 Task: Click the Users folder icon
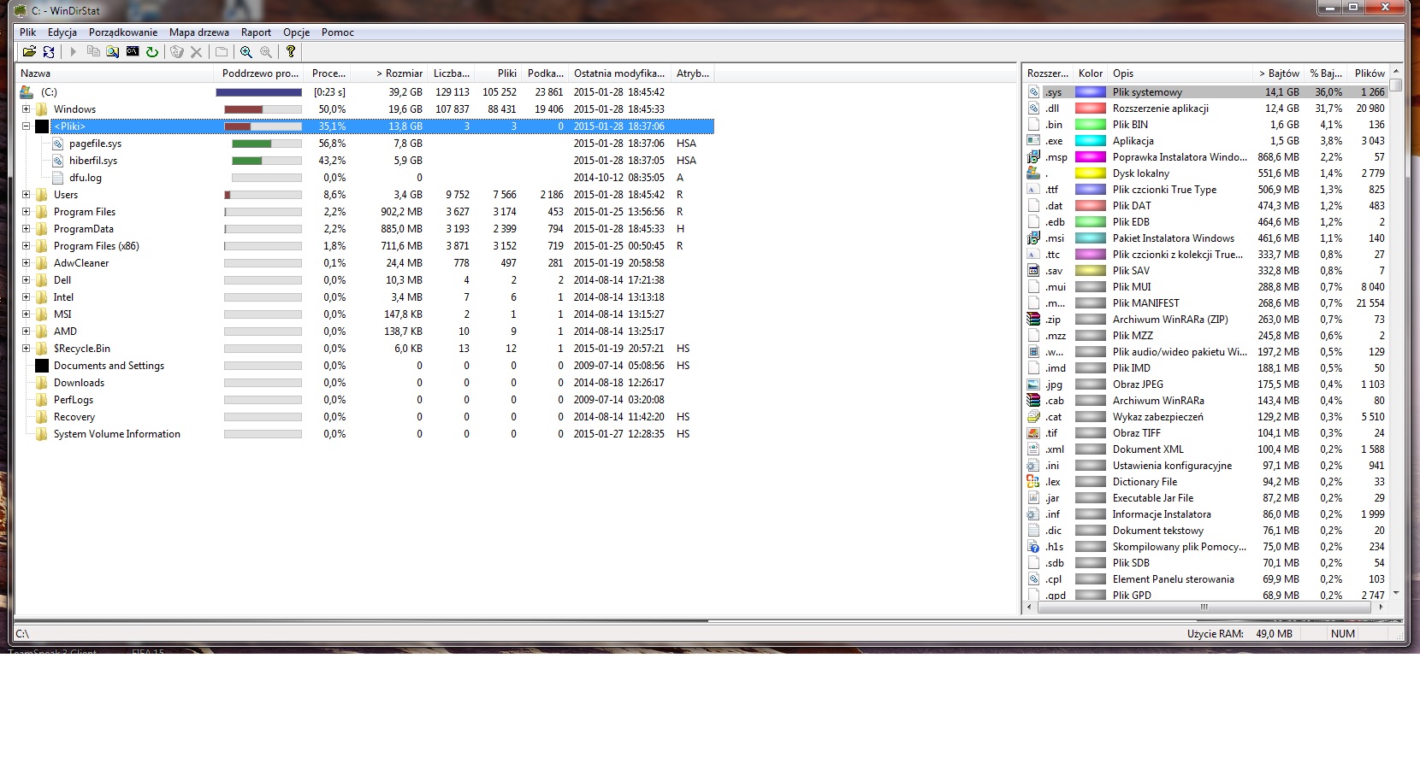pos(41,195)
